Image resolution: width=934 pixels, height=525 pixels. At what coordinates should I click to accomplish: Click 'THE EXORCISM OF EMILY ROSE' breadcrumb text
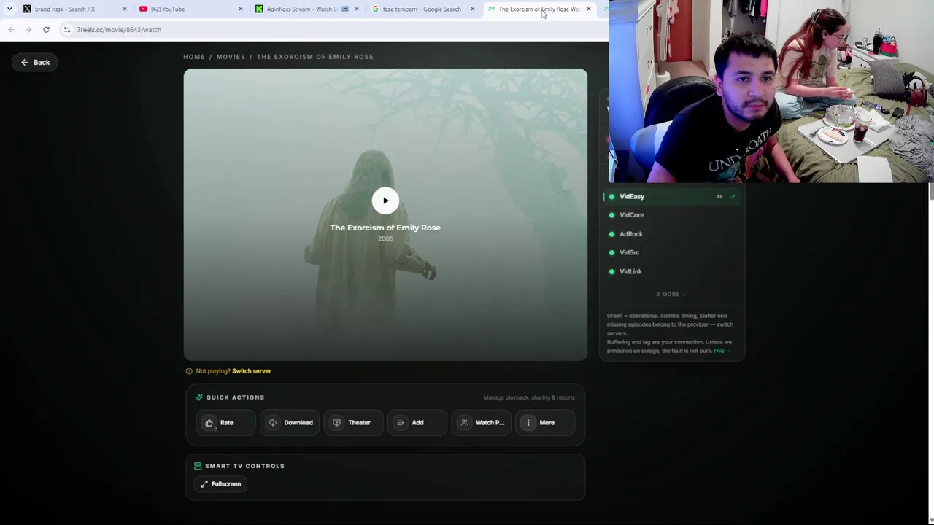point(315,57)
